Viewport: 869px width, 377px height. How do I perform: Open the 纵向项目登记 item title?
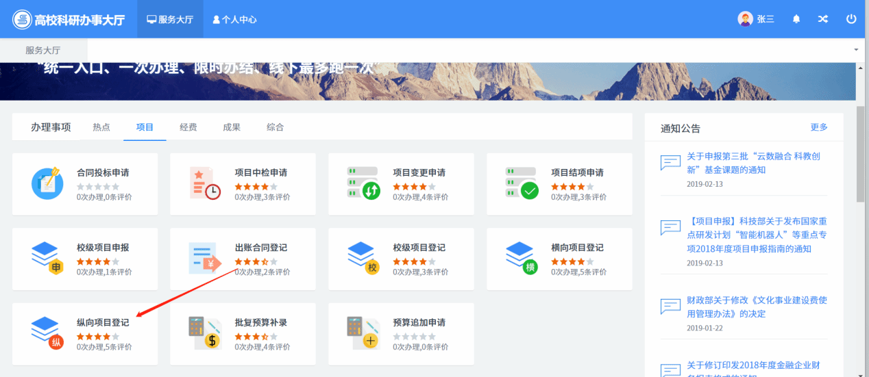tap(103, 323)
